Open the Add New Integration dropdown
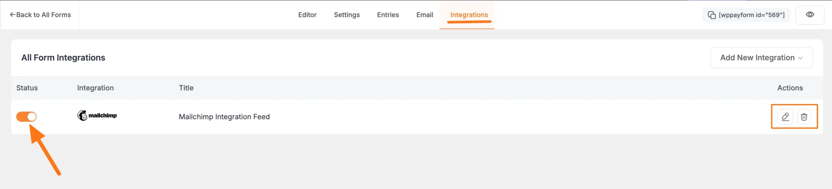 (x=761, y=57)
